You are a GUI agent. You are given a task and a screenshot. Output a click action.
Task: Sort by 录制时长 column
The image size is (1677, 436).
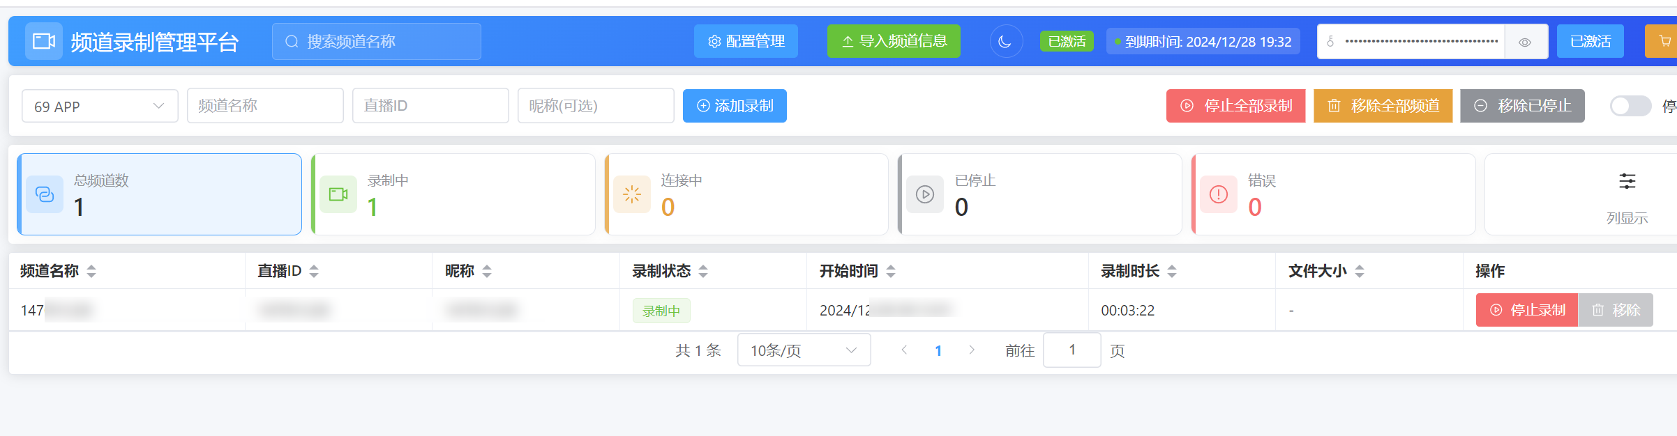1172,271
